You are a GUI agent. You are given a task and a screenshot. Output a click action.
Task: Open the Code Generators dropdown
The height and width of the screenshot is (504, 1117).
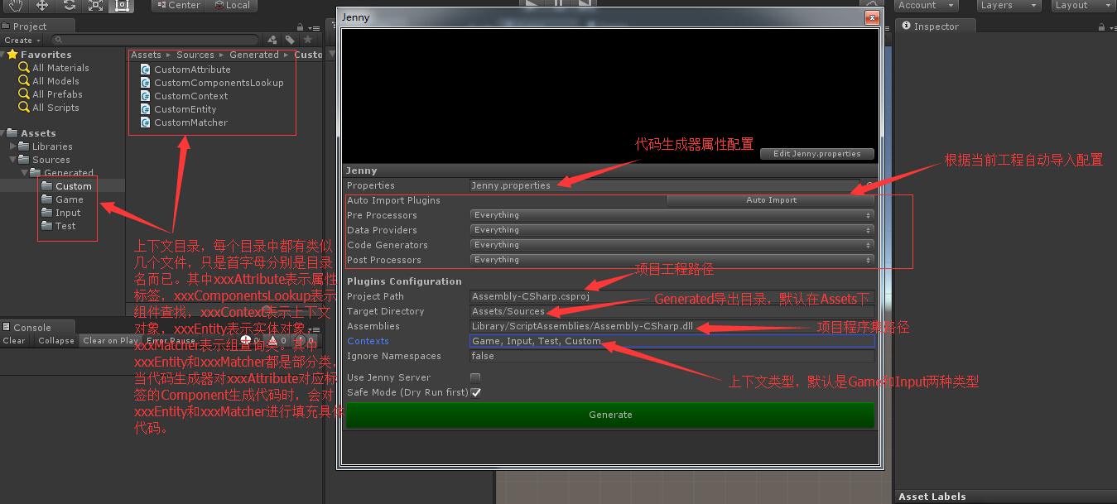672,245
